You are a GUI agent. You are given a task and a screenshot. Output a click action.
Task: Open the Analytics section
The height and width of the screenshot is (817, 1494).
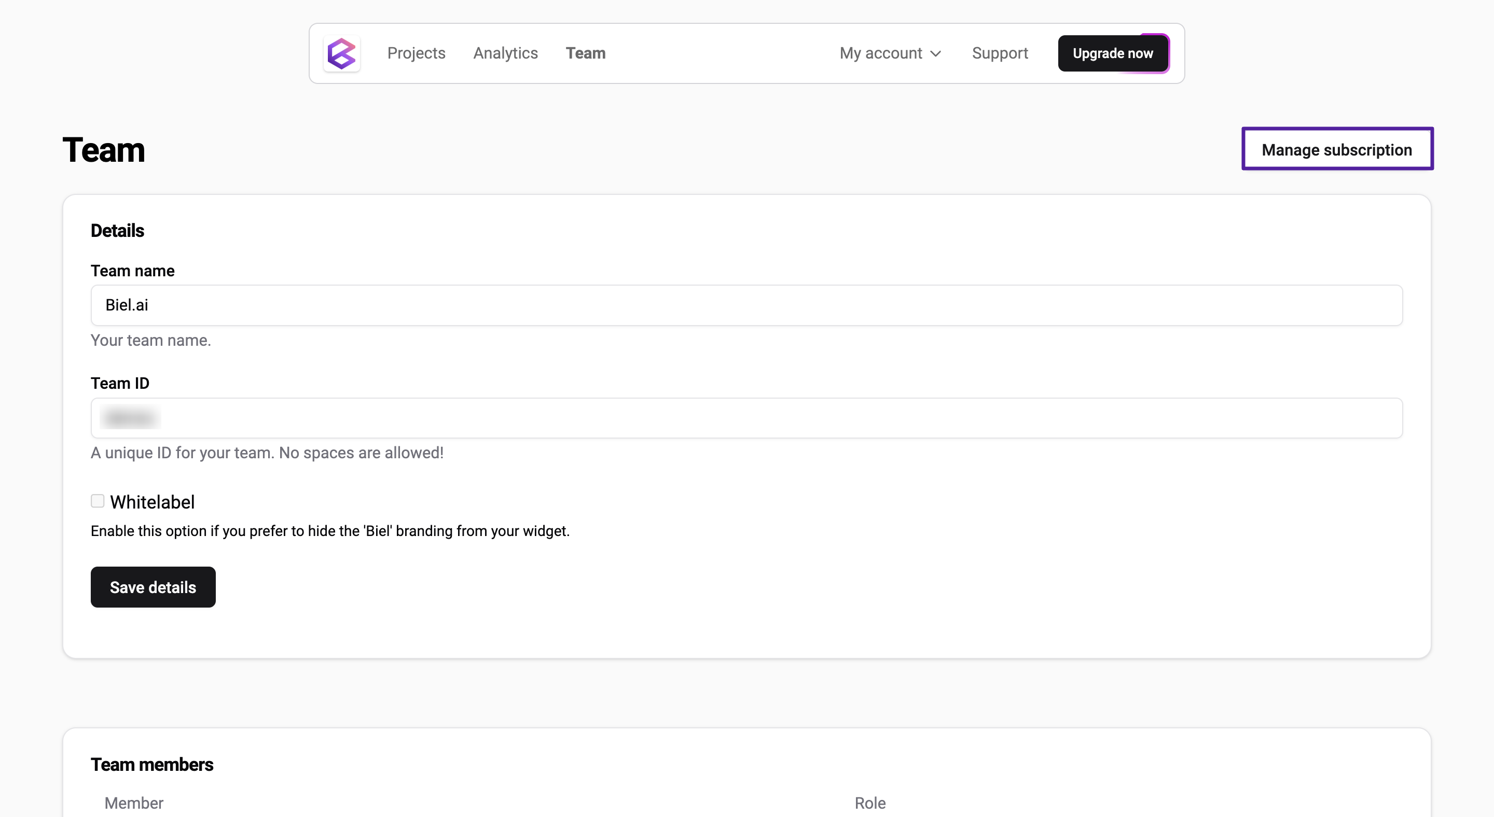pyautogui.click(x=505, y=53)
